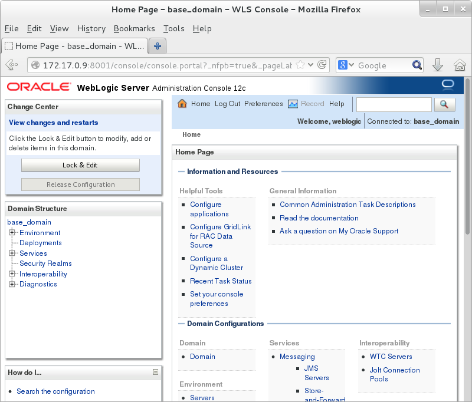Open the Tools menu
This screenshot has width=472, height=402.
(173, 28)
